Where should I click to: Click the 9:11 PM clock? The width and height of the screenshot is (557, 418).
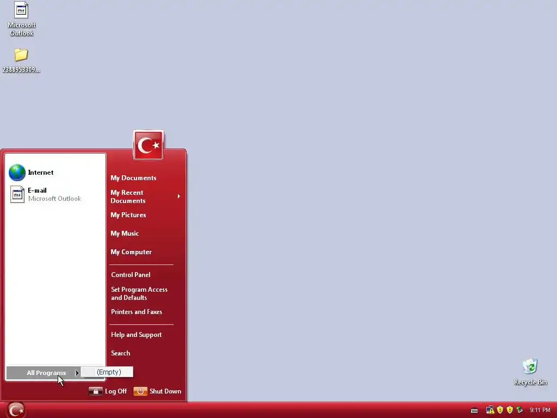tap(540, 410)
